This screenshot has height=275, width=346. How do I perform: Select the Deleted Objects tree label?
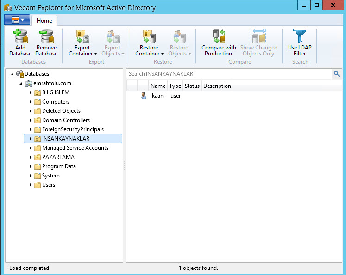61,111
